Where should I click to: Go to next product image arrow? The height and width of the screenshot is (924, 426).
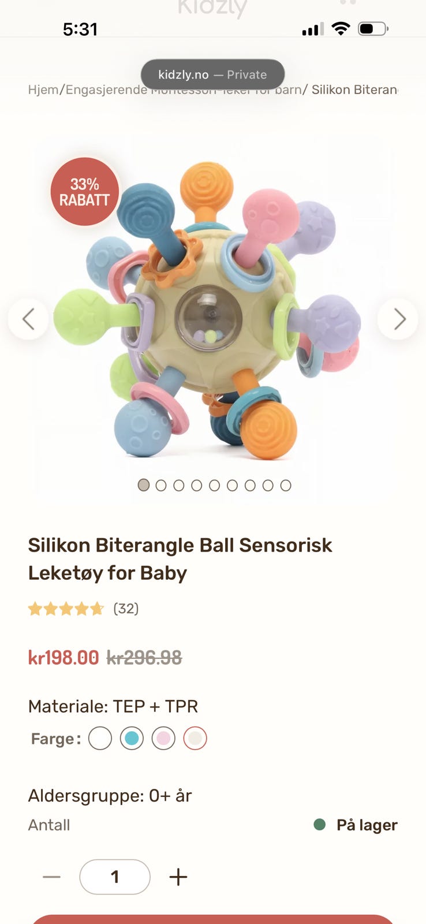(398, 319)
